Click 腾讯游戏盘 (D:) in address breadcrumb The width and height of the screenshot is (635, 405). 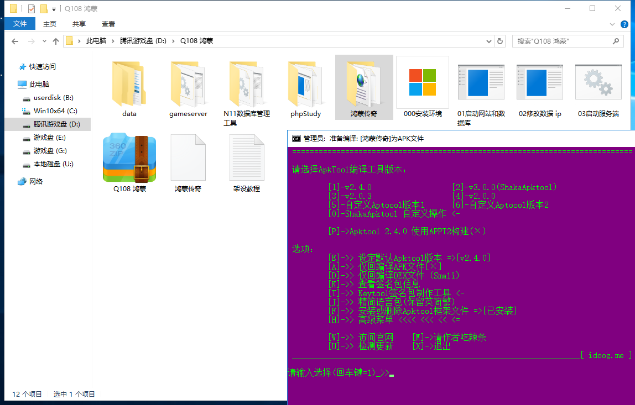(143, 41)
